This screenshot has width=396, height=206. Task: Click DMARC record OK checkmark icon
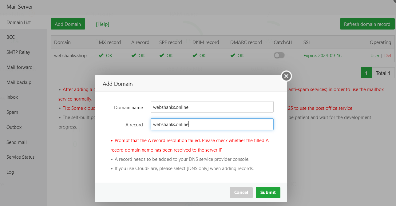[233, 56]
